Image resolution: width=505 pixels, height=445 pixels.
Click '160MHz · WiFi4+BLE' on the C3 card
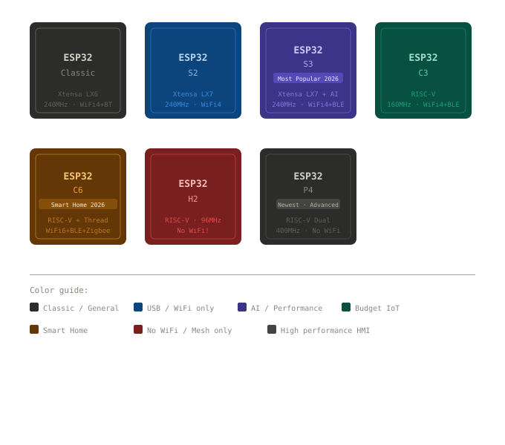423,104
